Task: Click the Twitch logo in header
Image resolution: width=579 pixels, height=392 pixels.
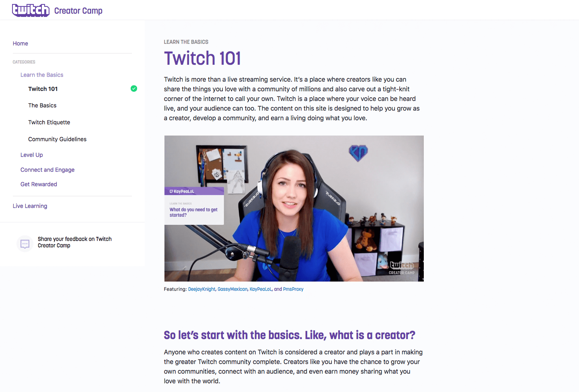Action: click(31, 10)
